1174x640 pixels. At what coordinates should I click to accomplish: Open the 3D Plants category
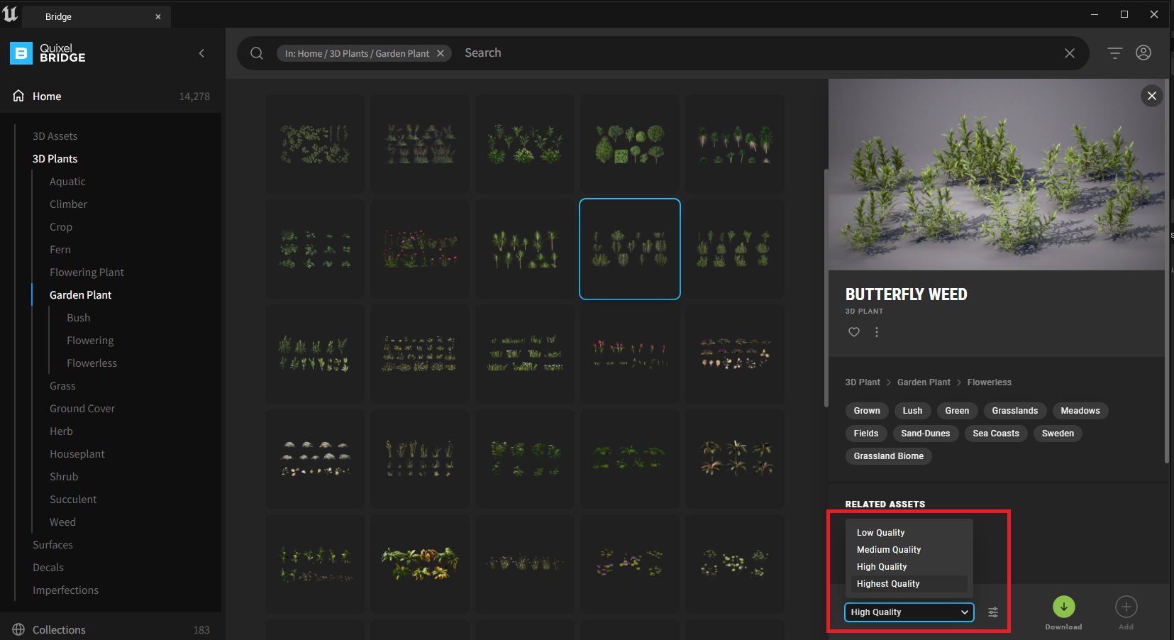coord(55,159)
